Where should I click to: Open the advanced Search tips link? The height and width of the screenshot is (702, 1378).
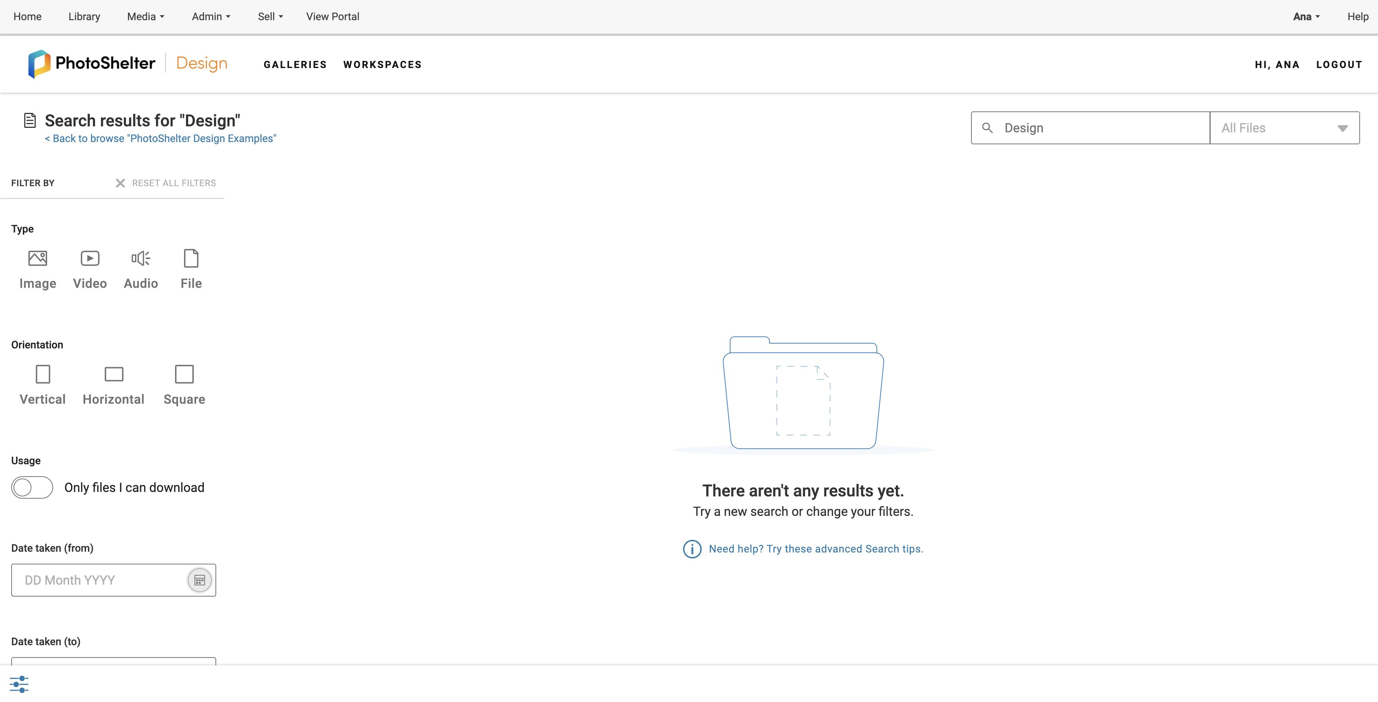815,549
